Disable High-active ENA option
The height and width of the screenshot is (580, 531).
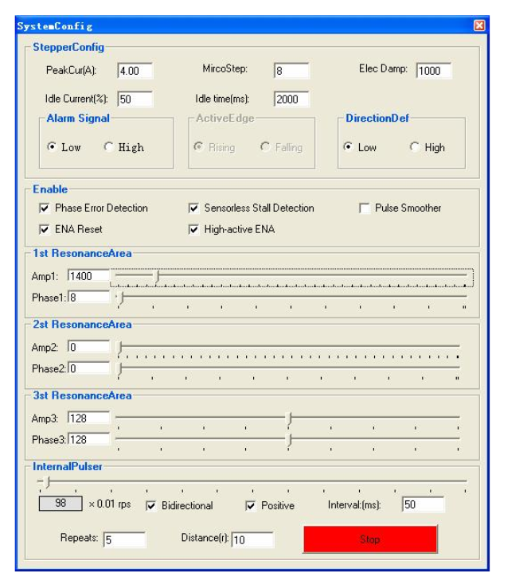pyautogui.click(x=193, y=230)
